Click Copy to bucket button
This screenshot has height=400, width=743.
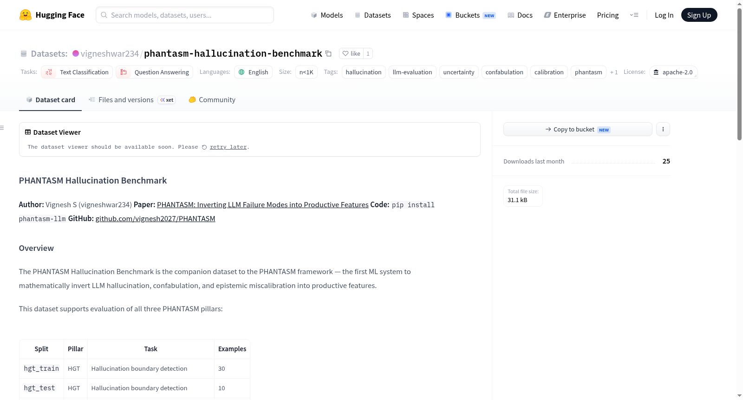click(x=578, y=129)
